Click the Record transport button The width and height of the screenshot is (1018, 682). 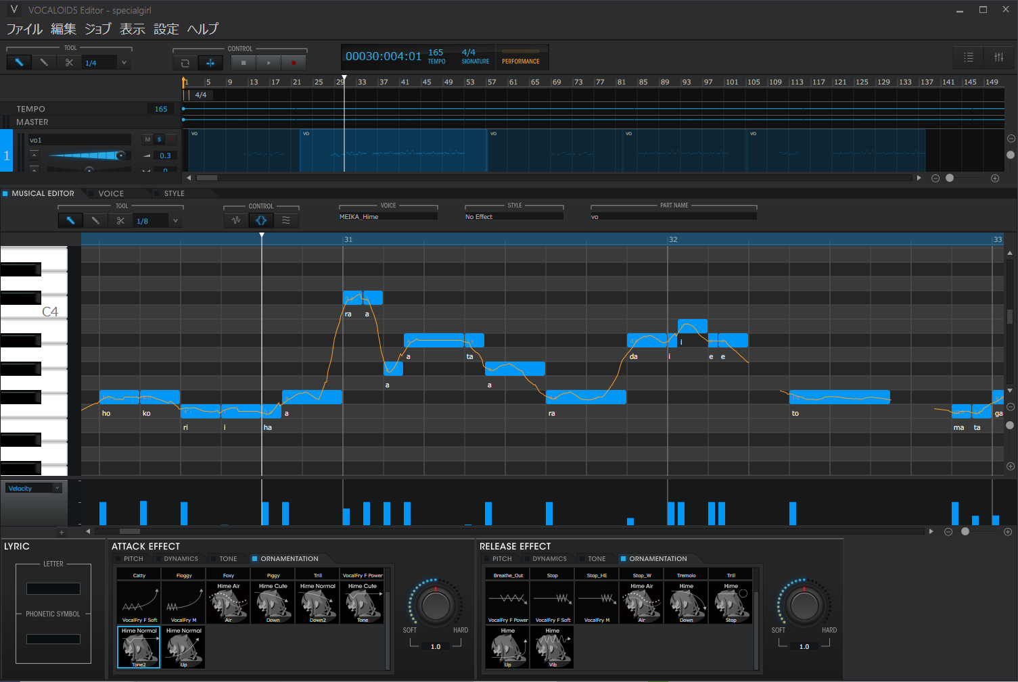294,63
